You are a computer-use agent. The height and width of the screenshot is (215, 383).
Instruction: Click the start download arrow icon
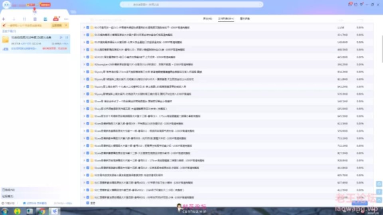(x=14, y=19)
